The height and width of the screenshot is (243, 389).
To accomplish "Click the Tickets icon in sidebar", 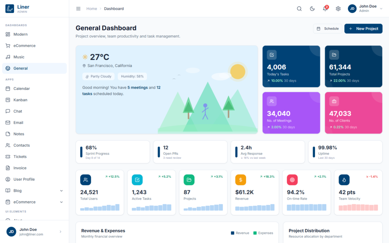I will click(8, 156).
